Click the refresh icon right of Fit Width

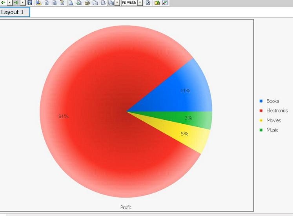click(148, 3)
